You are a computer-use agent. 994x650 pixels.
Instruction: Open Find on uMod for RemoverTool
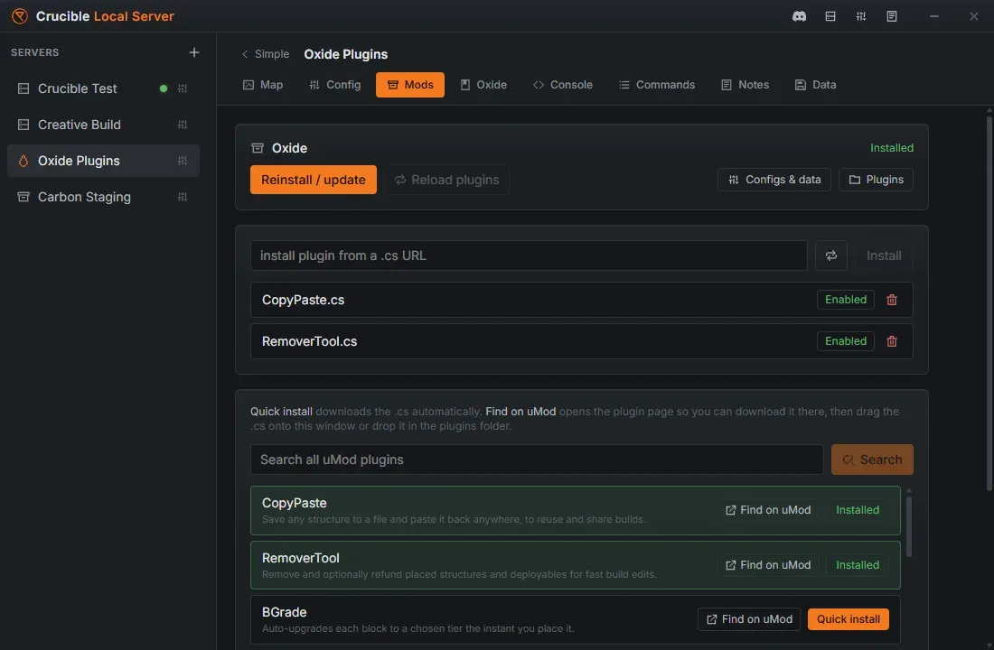point(768,565)
